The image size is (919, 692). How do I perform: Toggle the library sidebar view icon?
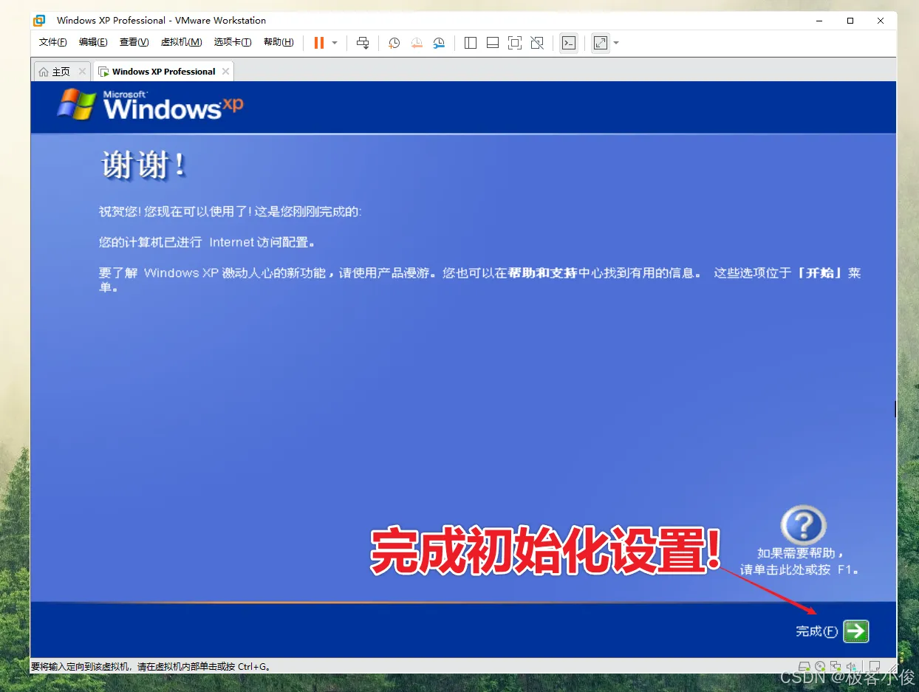pyautogui.click(x=471, y=43)
